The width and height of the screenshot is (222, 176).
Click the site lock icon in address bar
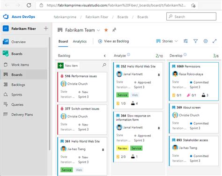(x=41, y=5)
